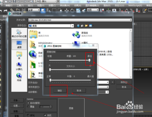Open the 修改器(M) menu
Image resolution: width=152 pixels, height=117 pixels.
tap(65, 5)
